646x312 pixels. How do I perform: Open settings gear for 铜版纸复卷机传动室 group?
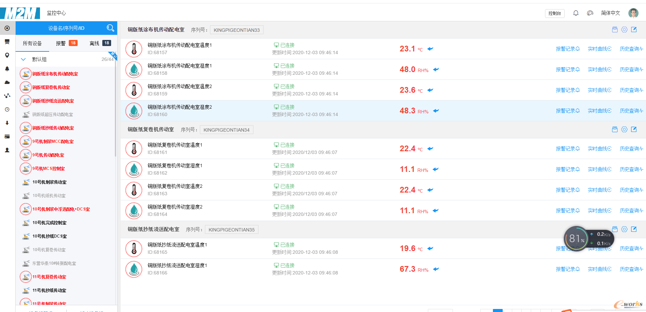click(624, 129)
